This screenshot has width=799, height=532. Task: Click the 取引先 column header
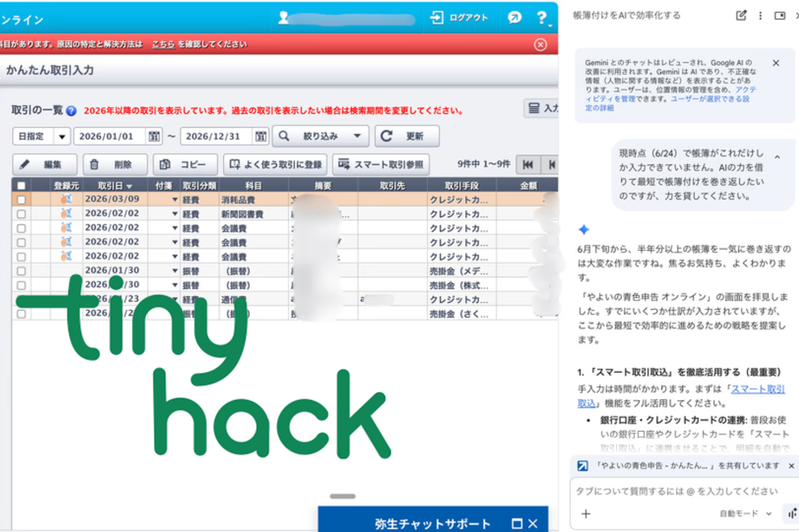pos(392,186)
